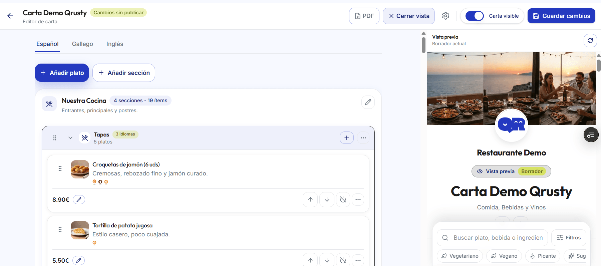601x266 pixels.
Task: Click the search magnifier icon
Action: click(x=445, y=238)
